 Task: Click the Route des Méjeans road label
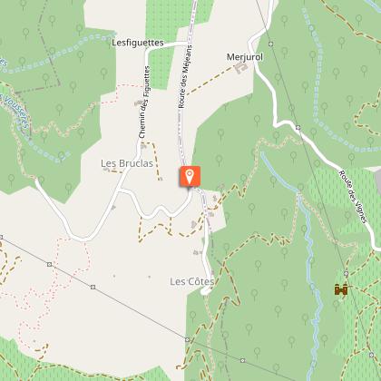185,77
